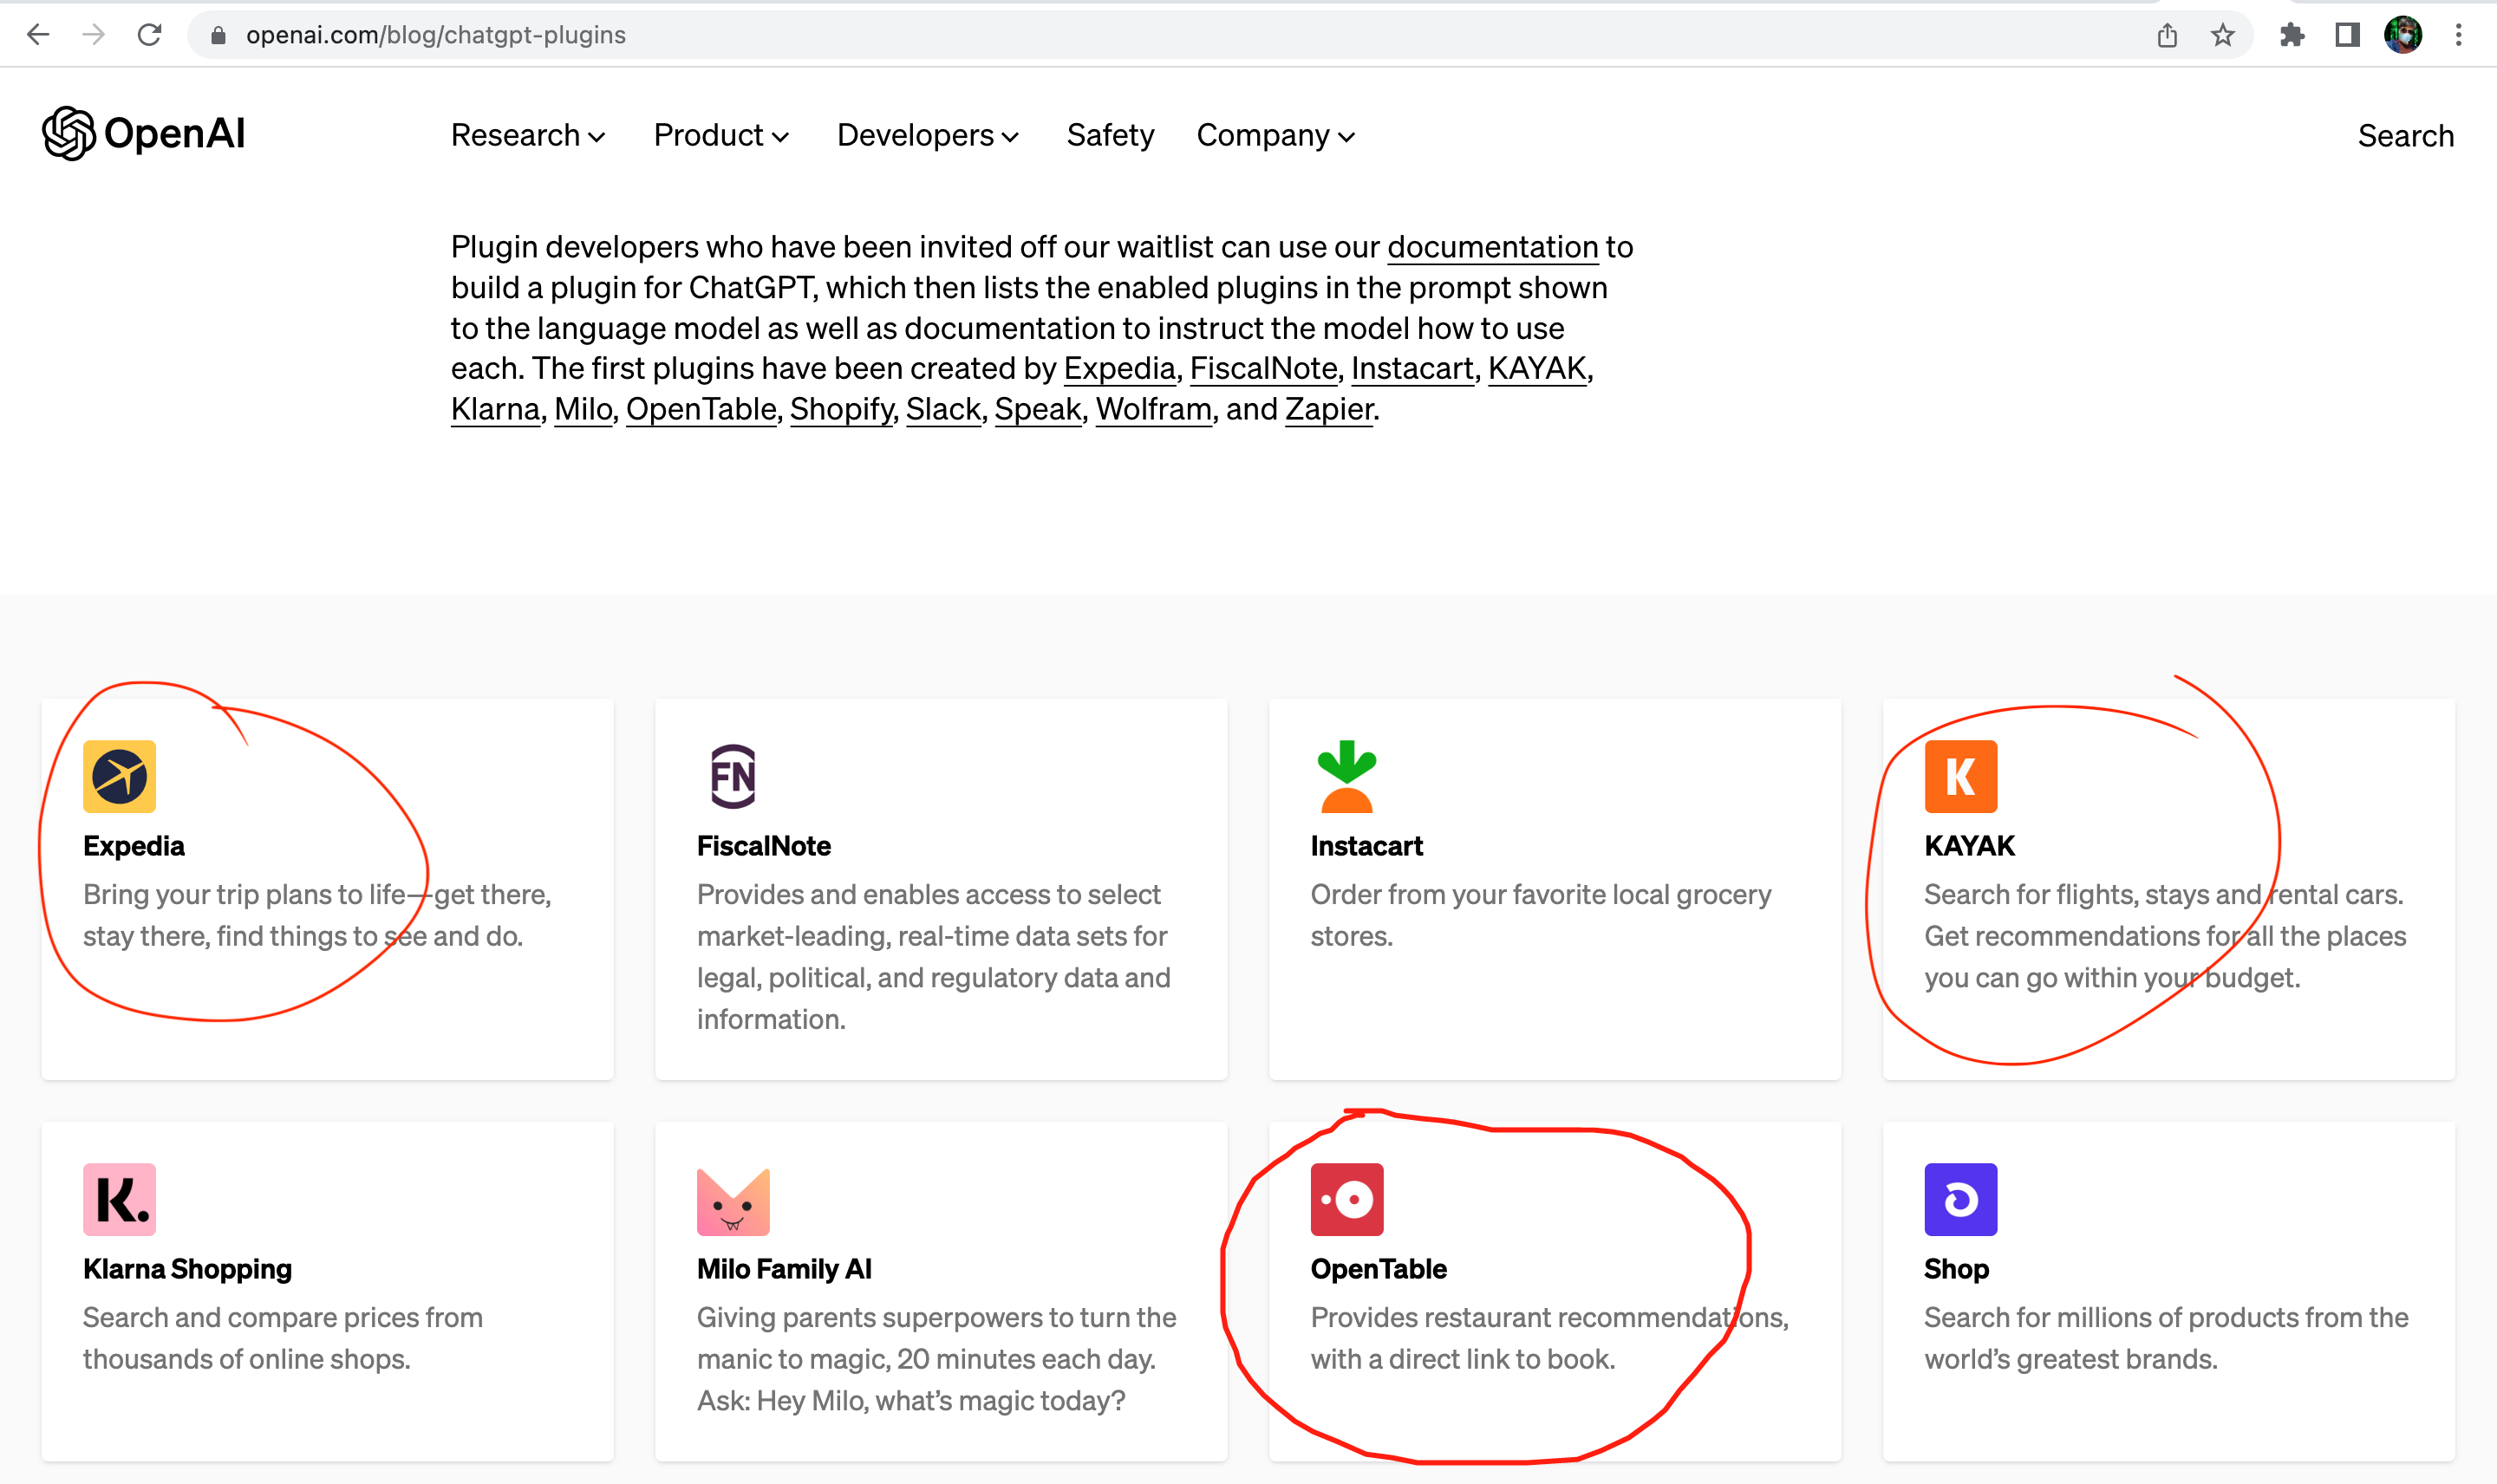Open the Milo link in the paragraph
The height and width of the screenshot is (1484, 2497).
[x=583, y=409]
